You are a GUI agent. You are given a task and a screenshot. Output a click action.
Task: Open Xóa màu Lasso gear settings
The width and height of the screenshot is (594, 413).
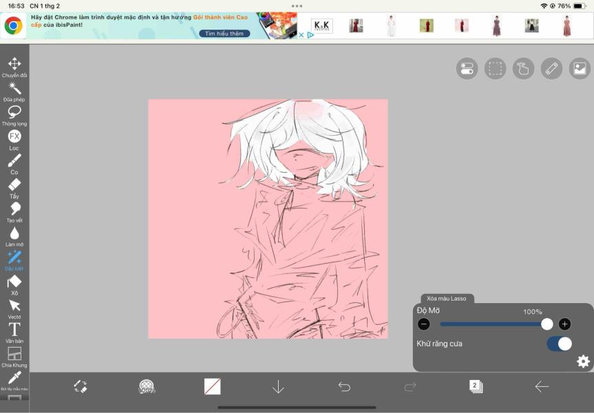(x=583, y=361)
